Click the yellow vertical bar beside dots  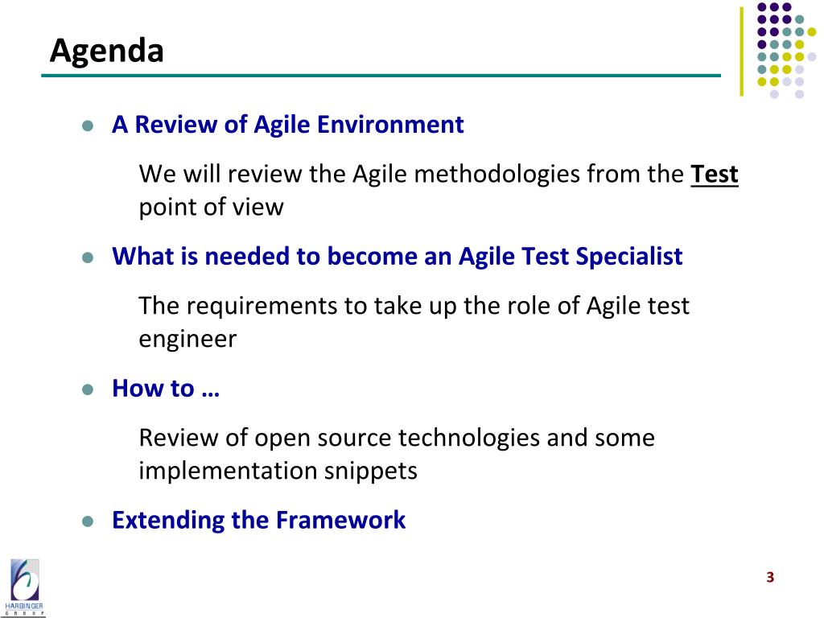click(741, 51)
